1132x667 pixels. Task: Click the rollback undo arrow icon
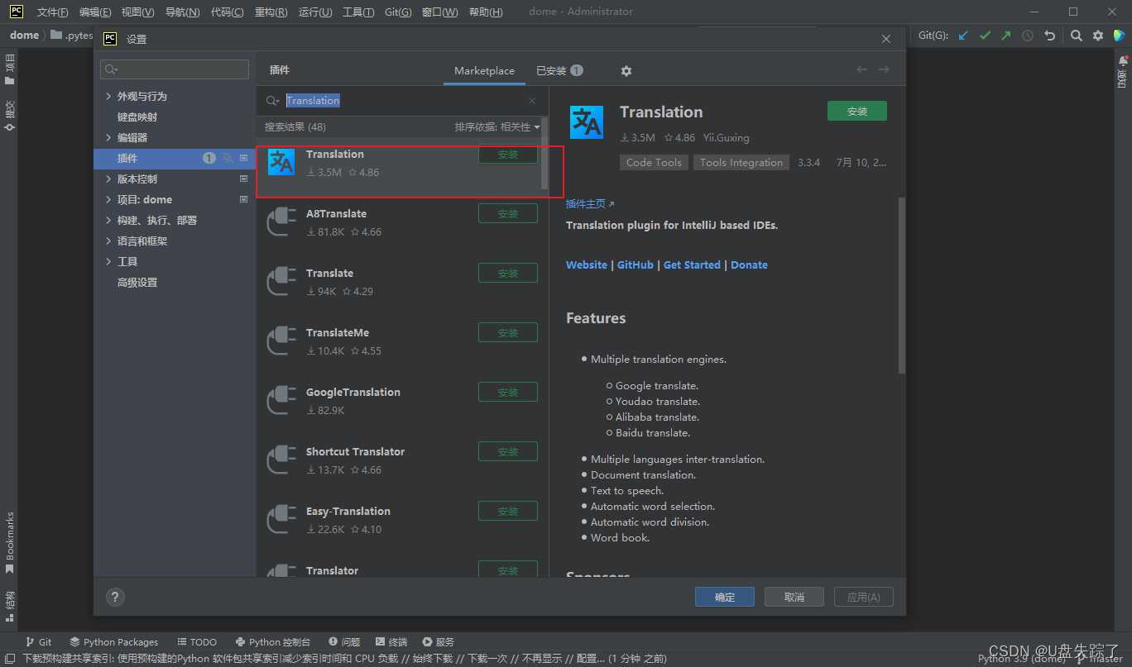point(1050,36)
